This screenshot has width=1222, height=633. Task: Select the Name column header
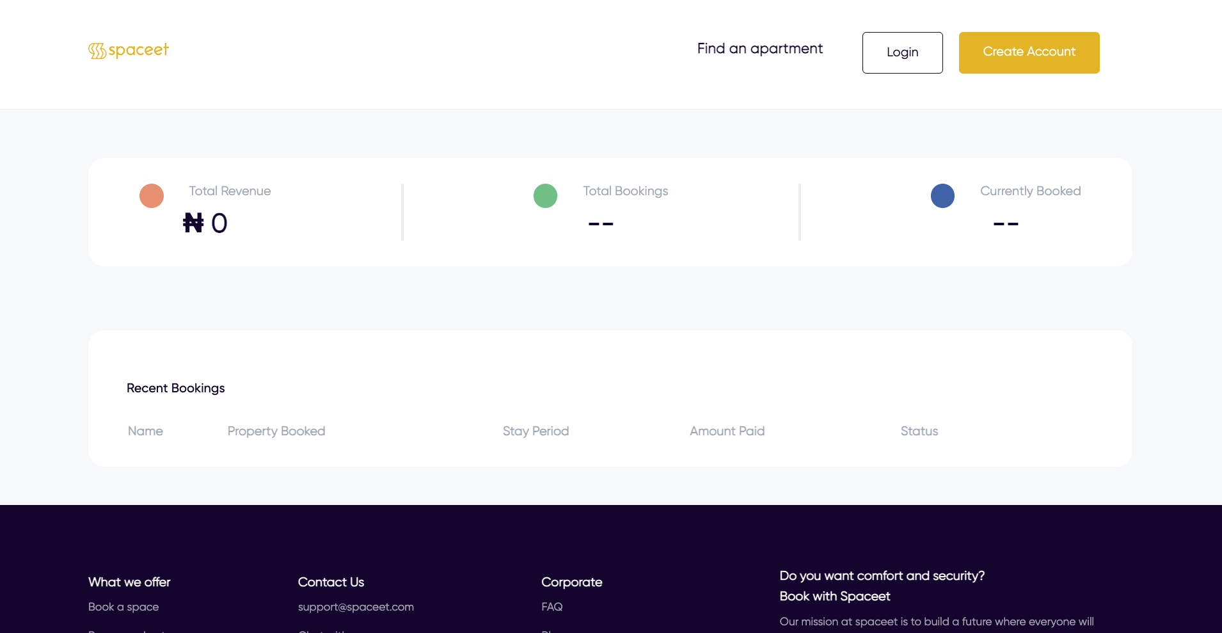pyautogui.click(x=145, y=431)
